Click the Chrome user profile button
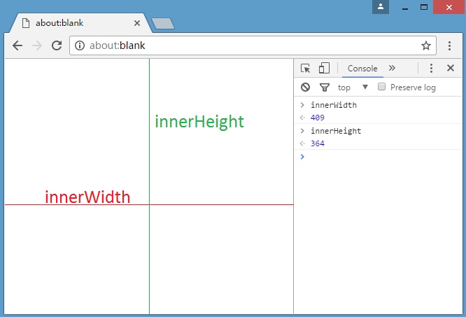Screen dimensions: 466x317 [x=381, y=7]
